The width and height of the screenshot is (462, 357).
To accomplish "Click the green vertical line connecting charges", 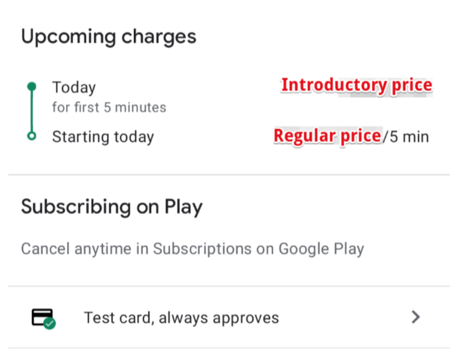I will (32, 111).
